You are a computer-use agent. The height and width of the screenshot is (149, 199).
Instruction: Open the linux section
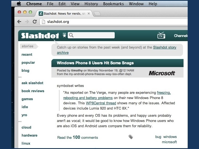pyautogui.click(x=26, y=143)
